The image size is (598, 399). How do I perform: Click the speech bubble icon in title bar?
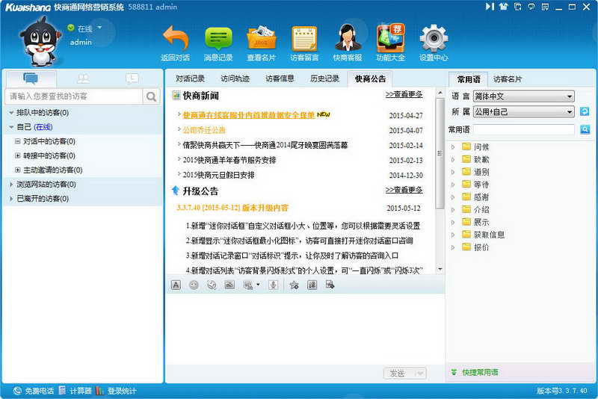[531, 7]
